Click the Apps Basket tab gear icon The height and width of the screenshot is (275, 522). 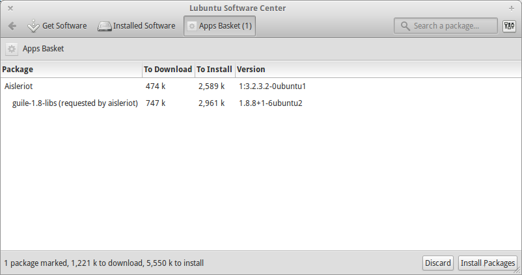click(x=191, y=27)
